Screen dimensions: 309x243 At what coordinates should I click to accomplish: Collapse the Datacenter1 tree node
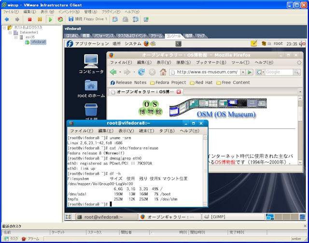pos(10,33)
